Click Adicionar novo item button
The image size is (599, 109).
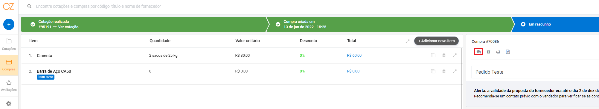[436, 41]
